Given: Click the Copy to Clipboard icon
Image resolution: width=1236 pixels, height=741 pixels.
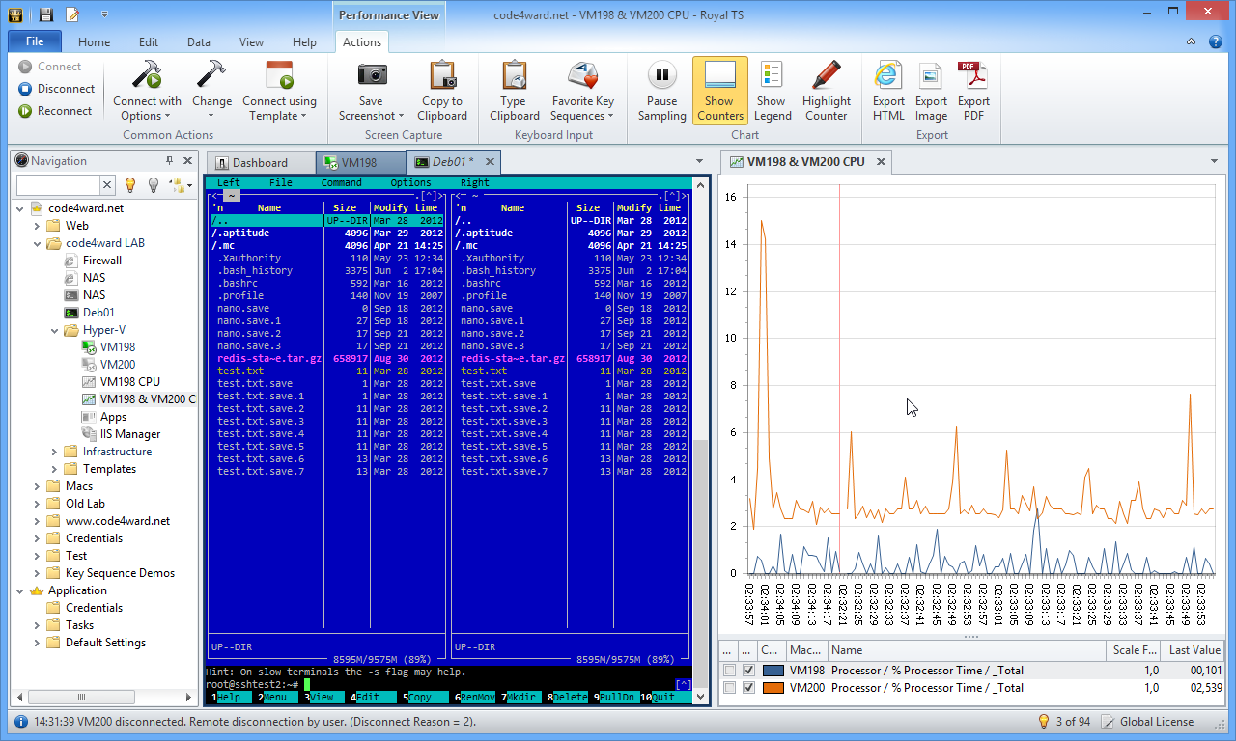Looking at the screenshot, I should coord(442,75).
